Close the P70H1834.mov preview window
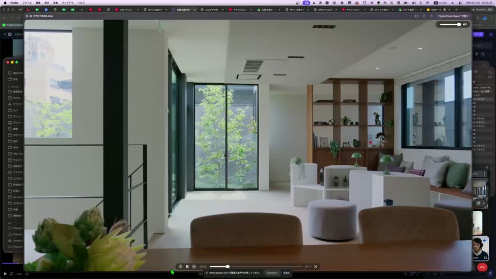Image resolution: width=496 pixels, height=279 pixels. (27, 16)
